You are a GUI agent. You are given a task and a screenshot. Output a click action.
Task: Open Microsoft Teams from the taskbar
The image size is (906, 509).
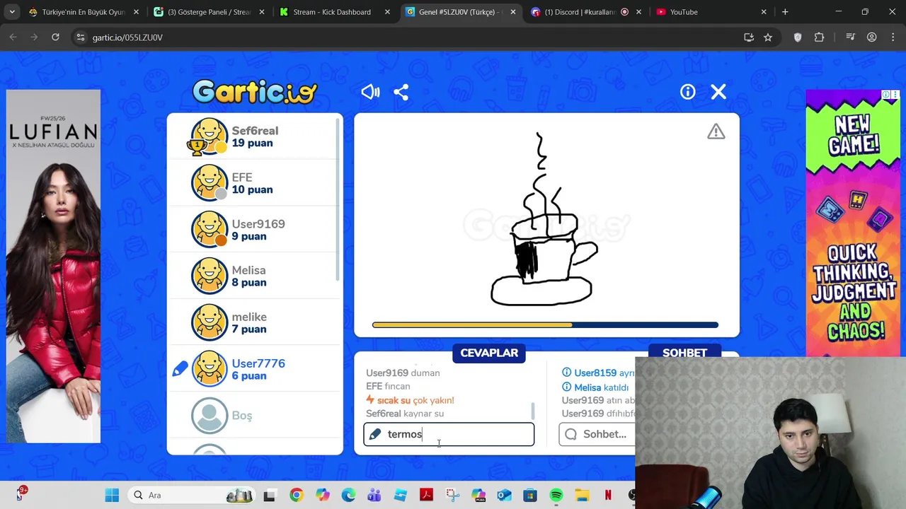coord(374,496)
